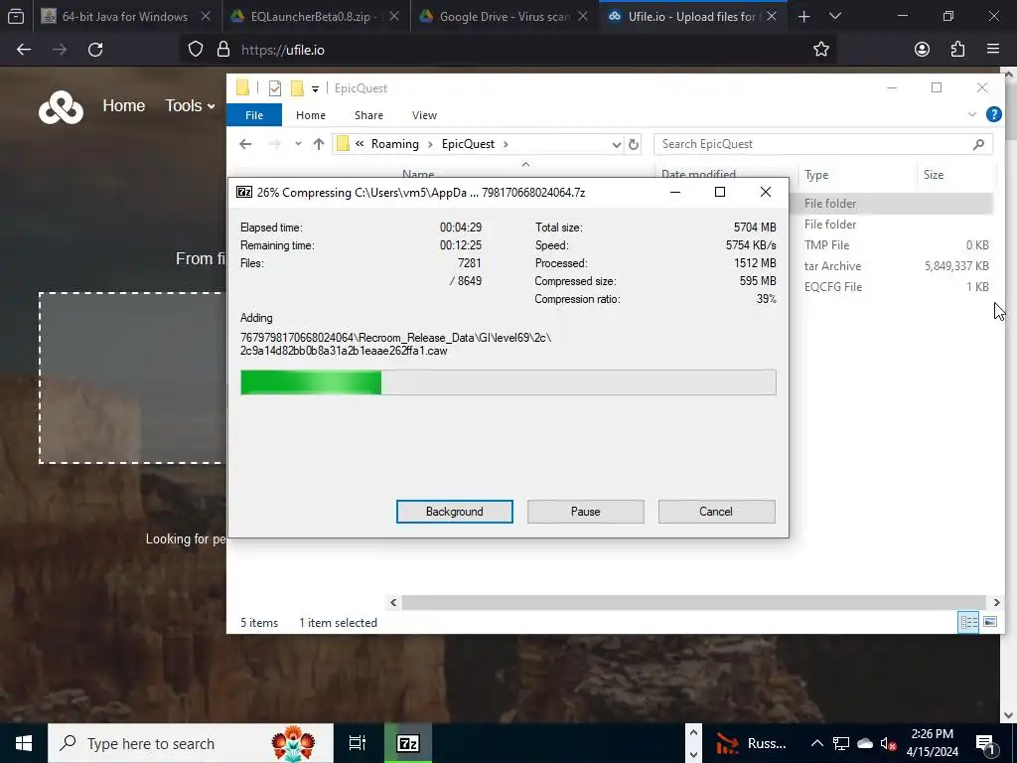Open new browser tab plus
Screen dimensions: 1017x763
[803, 16]
